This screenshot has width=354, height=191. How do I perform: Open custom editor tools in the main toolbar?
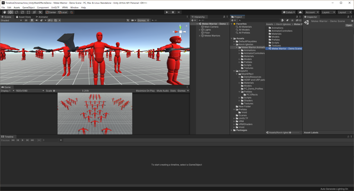[x=40, y=12]
